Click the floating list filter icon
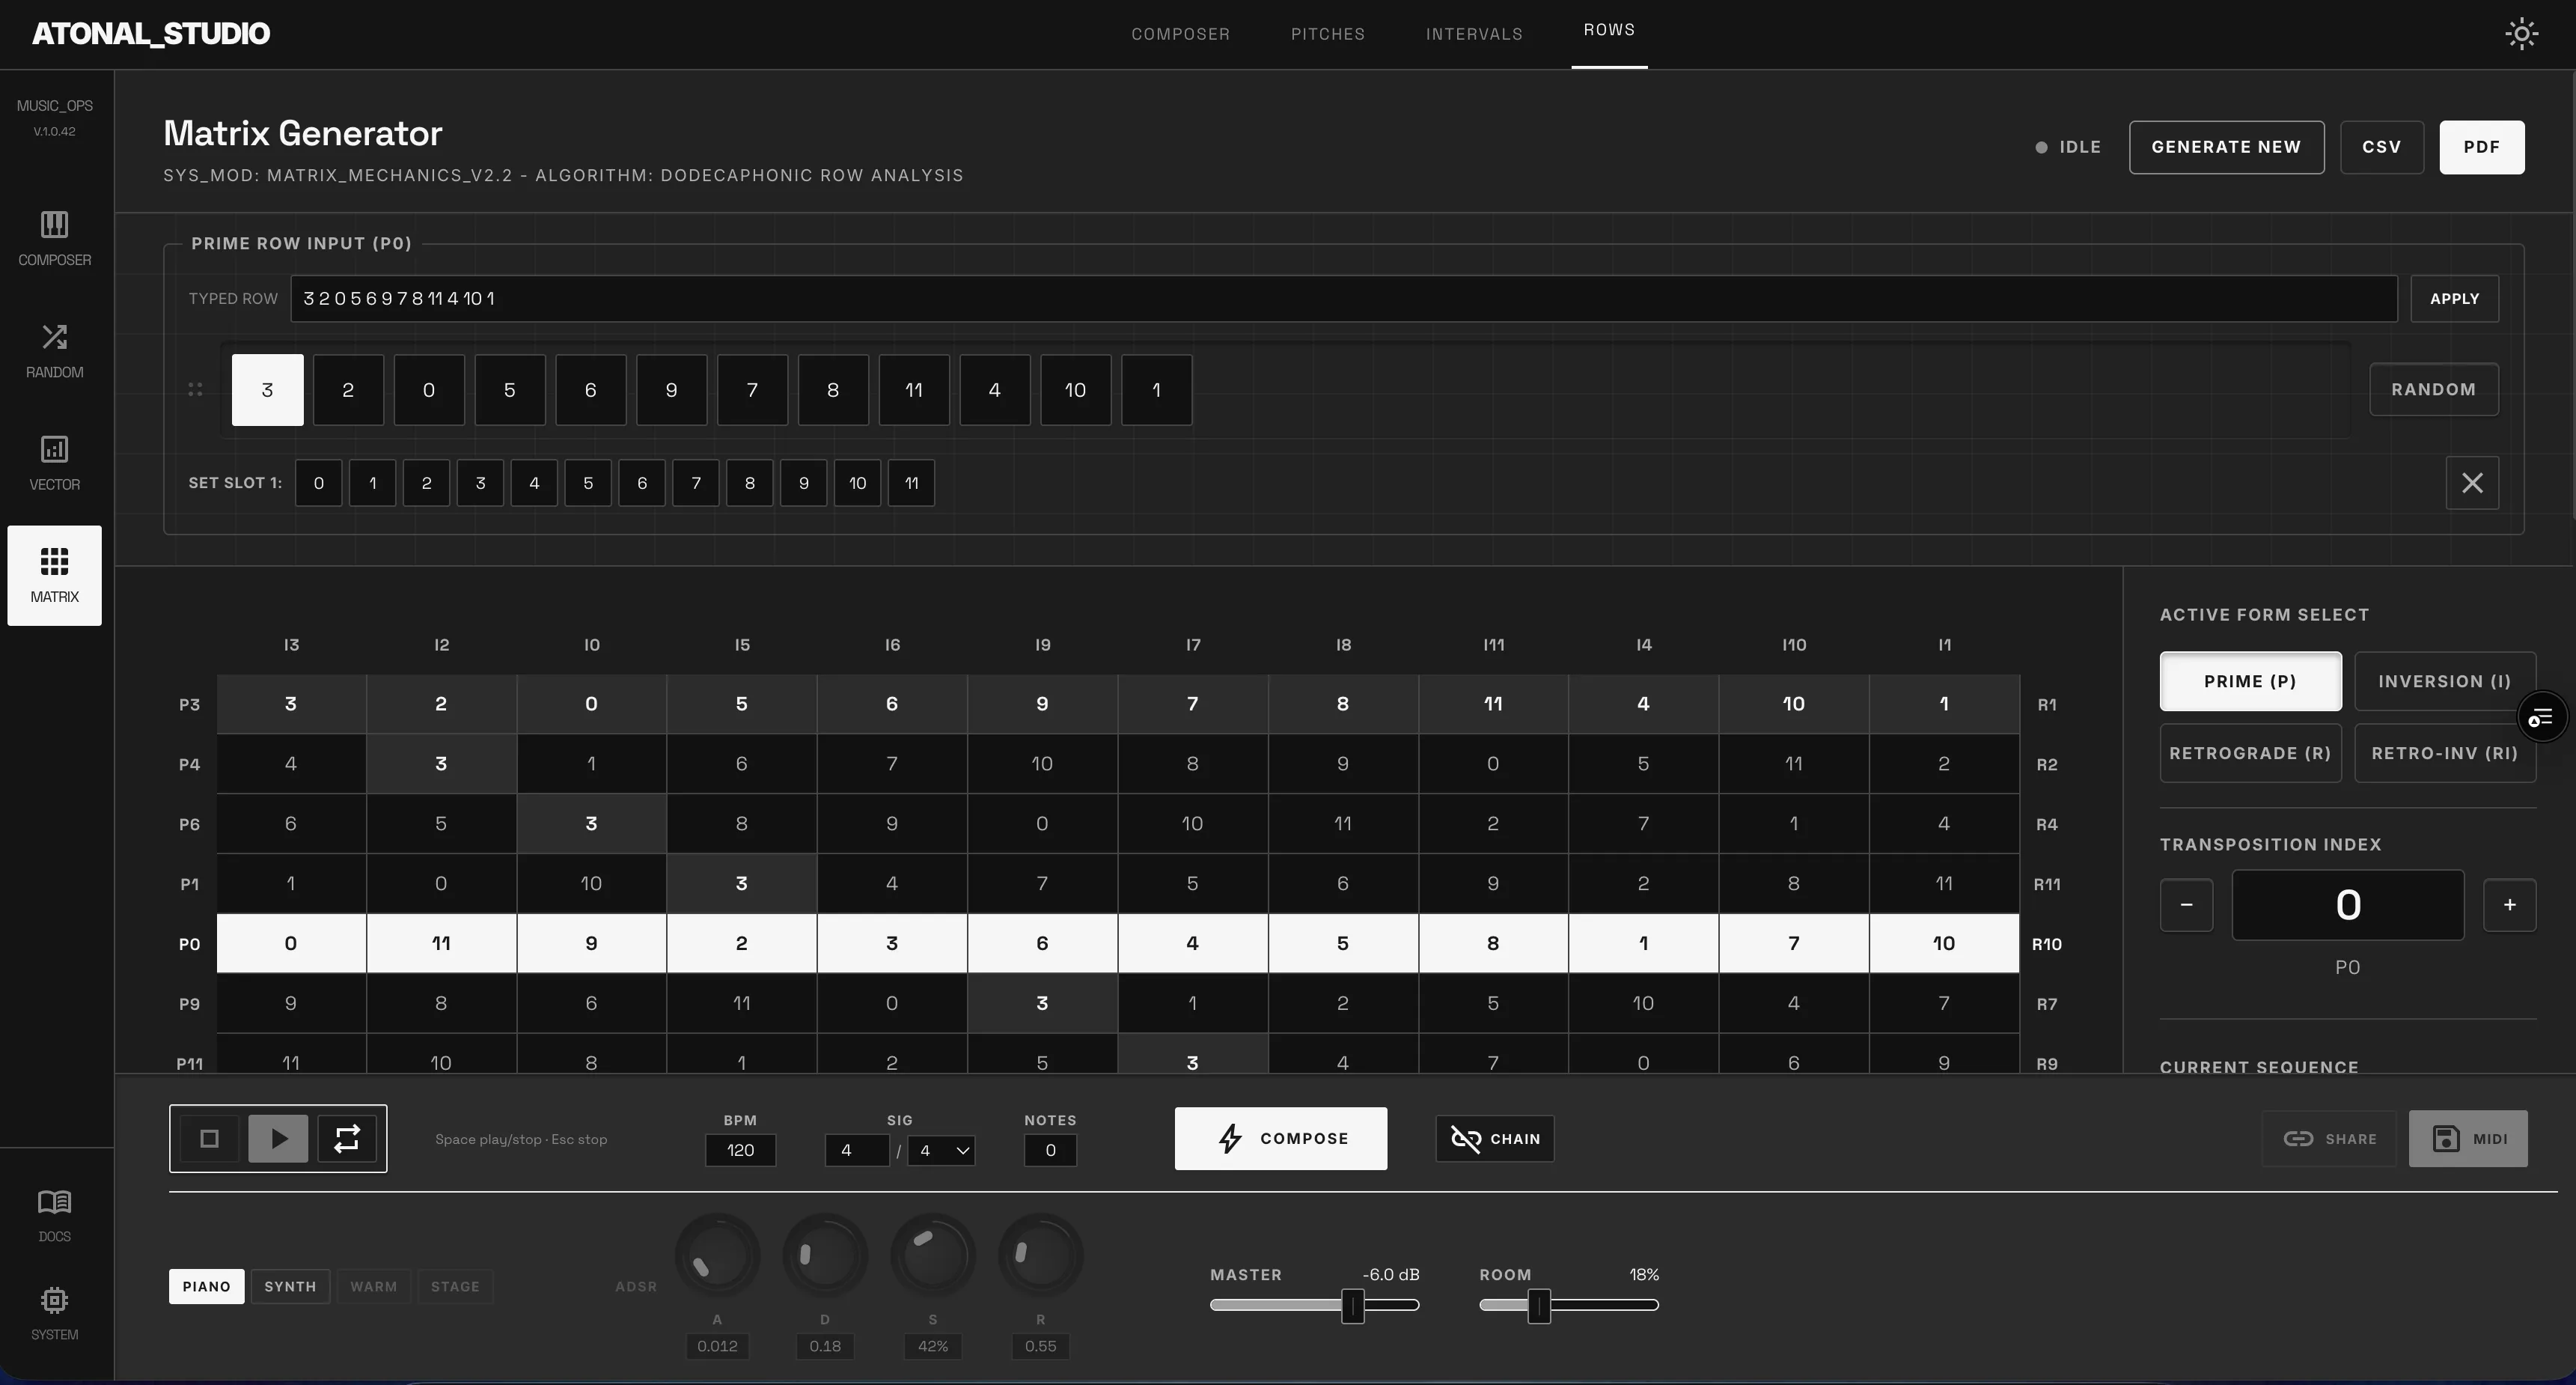 tap(2541, 717)
